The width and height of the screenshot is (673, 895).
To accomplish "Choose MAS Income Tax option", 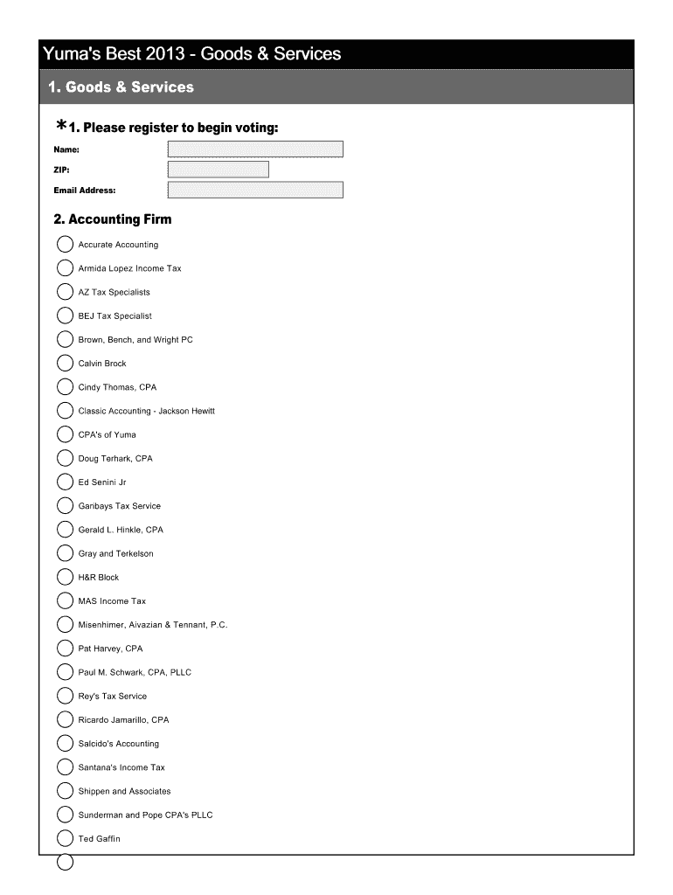I will click(66, 600).
